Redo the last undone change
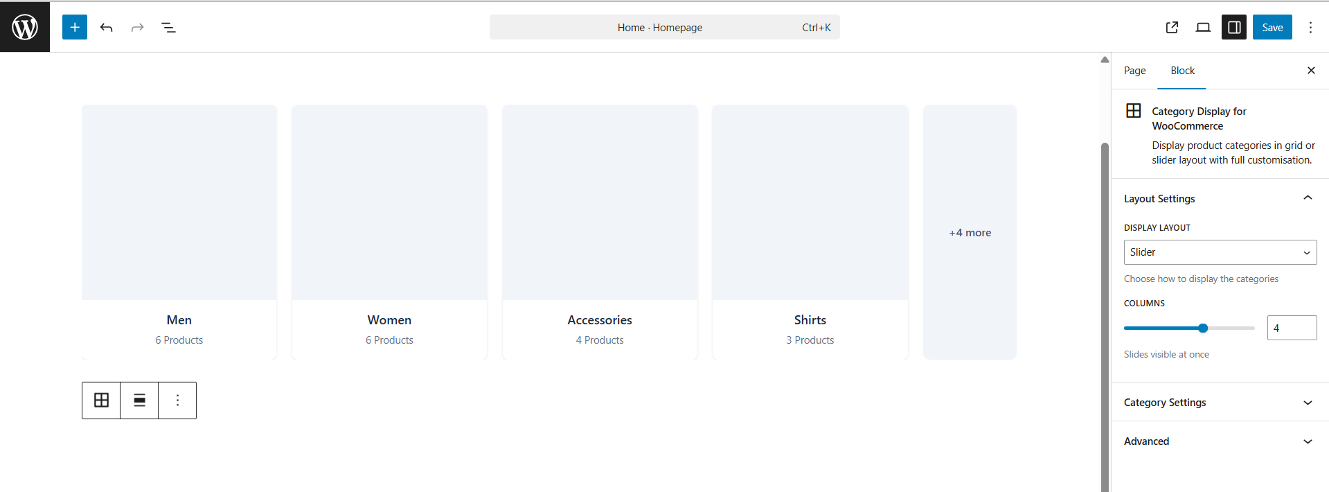The height and width of the screenshot is (492, 1329). tap(137, 27)
